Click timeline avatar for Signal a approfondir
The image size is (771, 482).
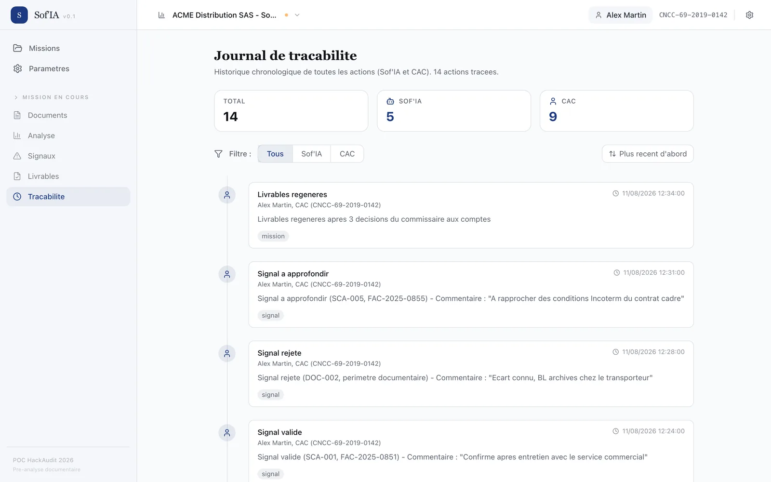coord(227,274)
